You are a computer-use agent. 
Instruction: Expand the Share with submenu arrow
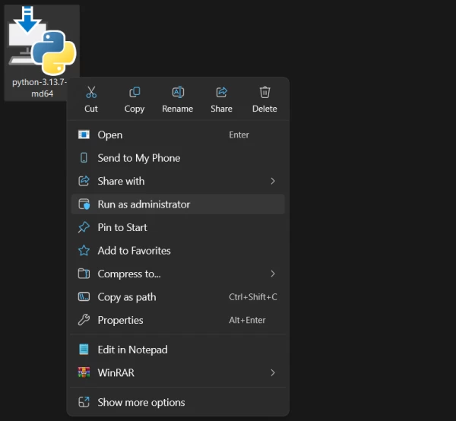(273, 181)
